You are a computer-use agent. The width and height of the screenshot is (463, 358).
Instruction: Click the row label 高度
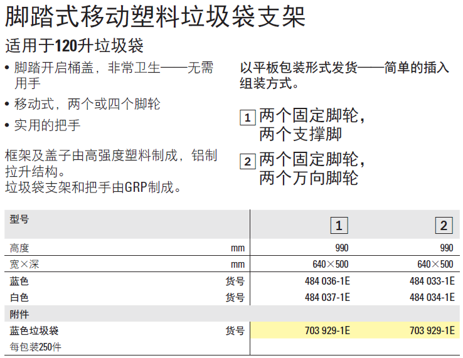pos(19,248)
